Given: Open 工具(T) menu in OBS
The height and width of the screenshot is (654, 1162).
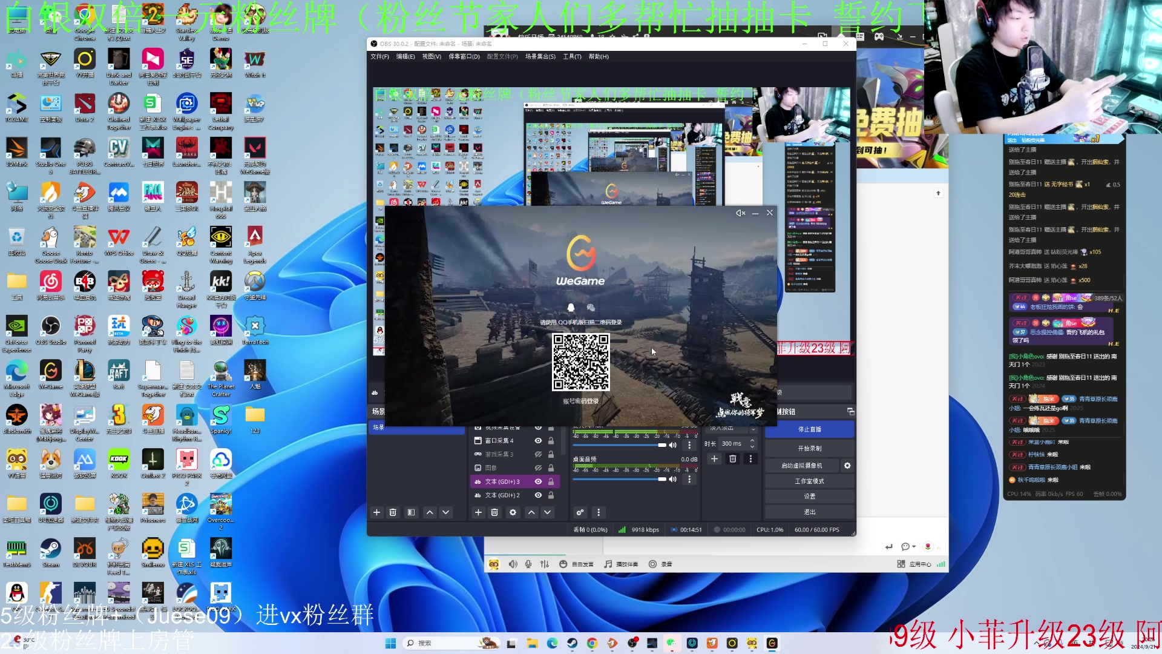Looking at the screenshot, I should [x=572, y=56].
